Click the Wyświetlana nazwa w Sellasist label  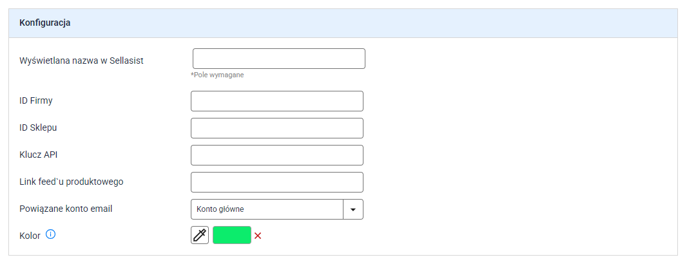click(81, 61)
